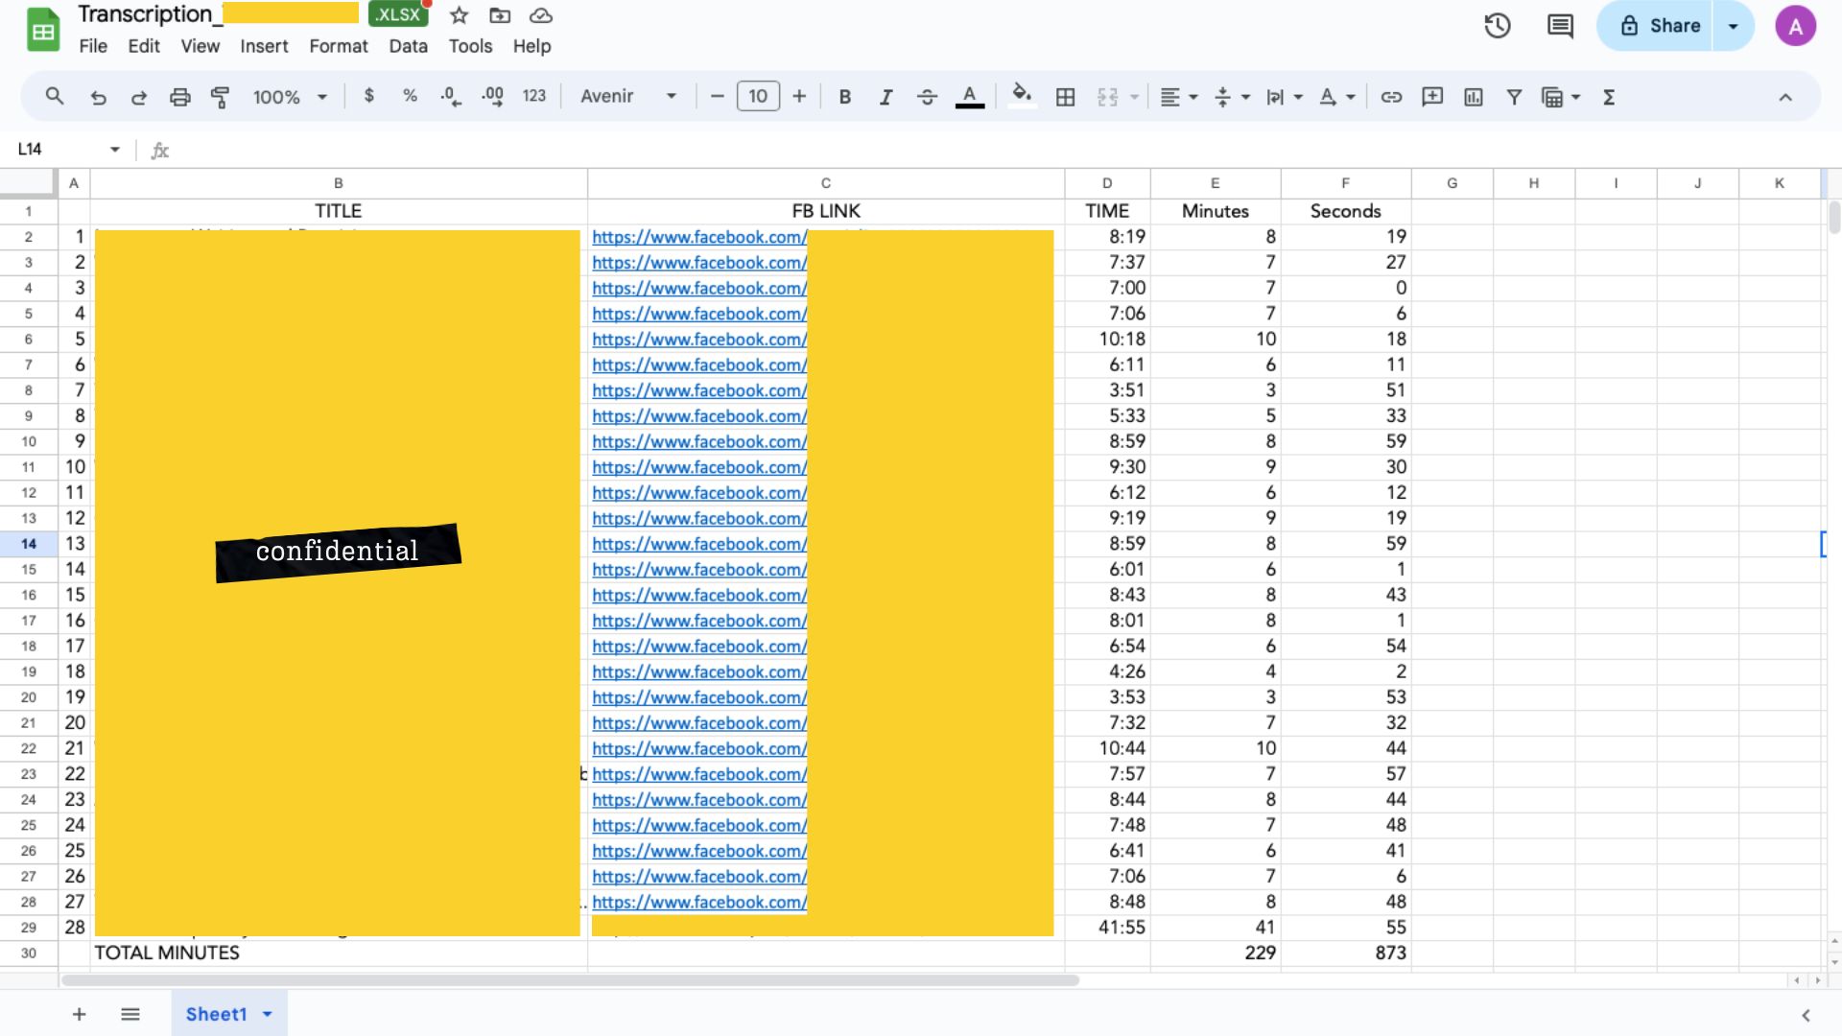Click the font size field showing 10
The height and width of the screenshot is (1036, 1842).
[758, 96]
